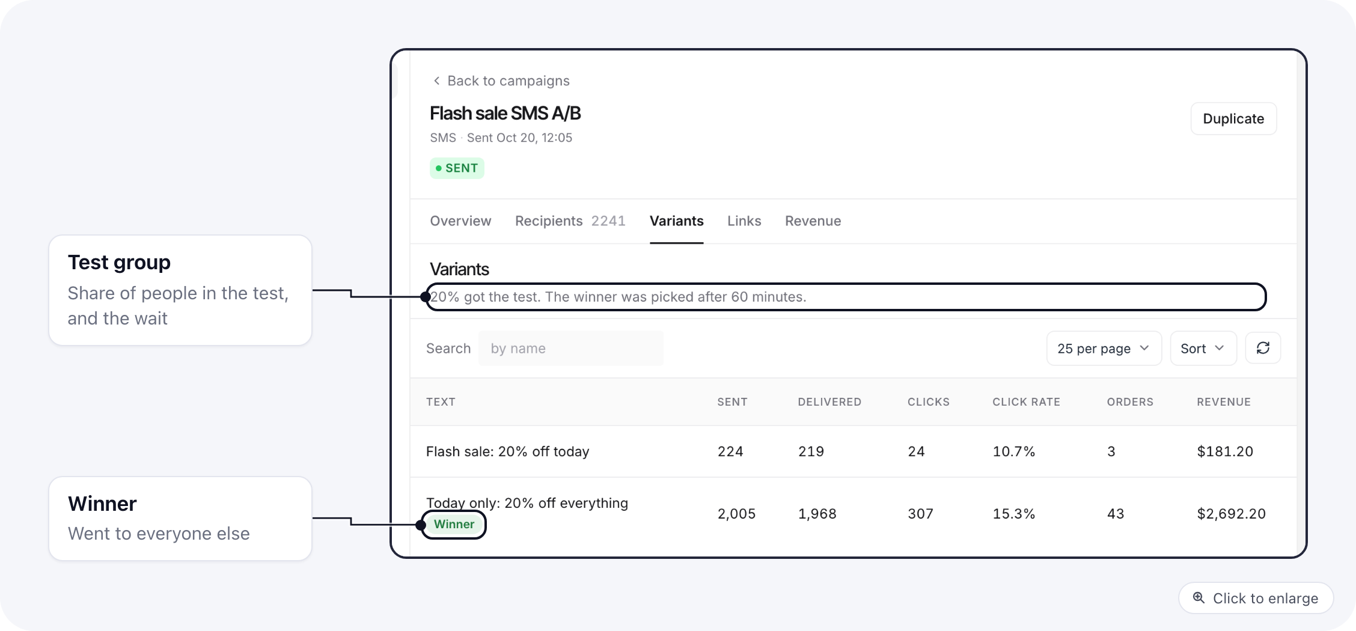Click the revenue value $2,692.20

(1231, 514)
